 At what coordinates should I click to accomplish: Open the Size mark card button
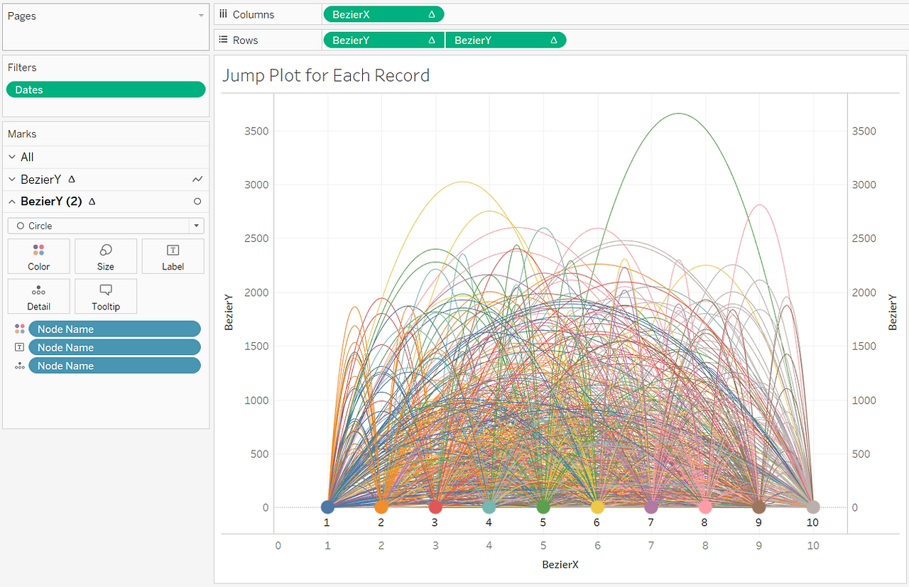[106, 256]
